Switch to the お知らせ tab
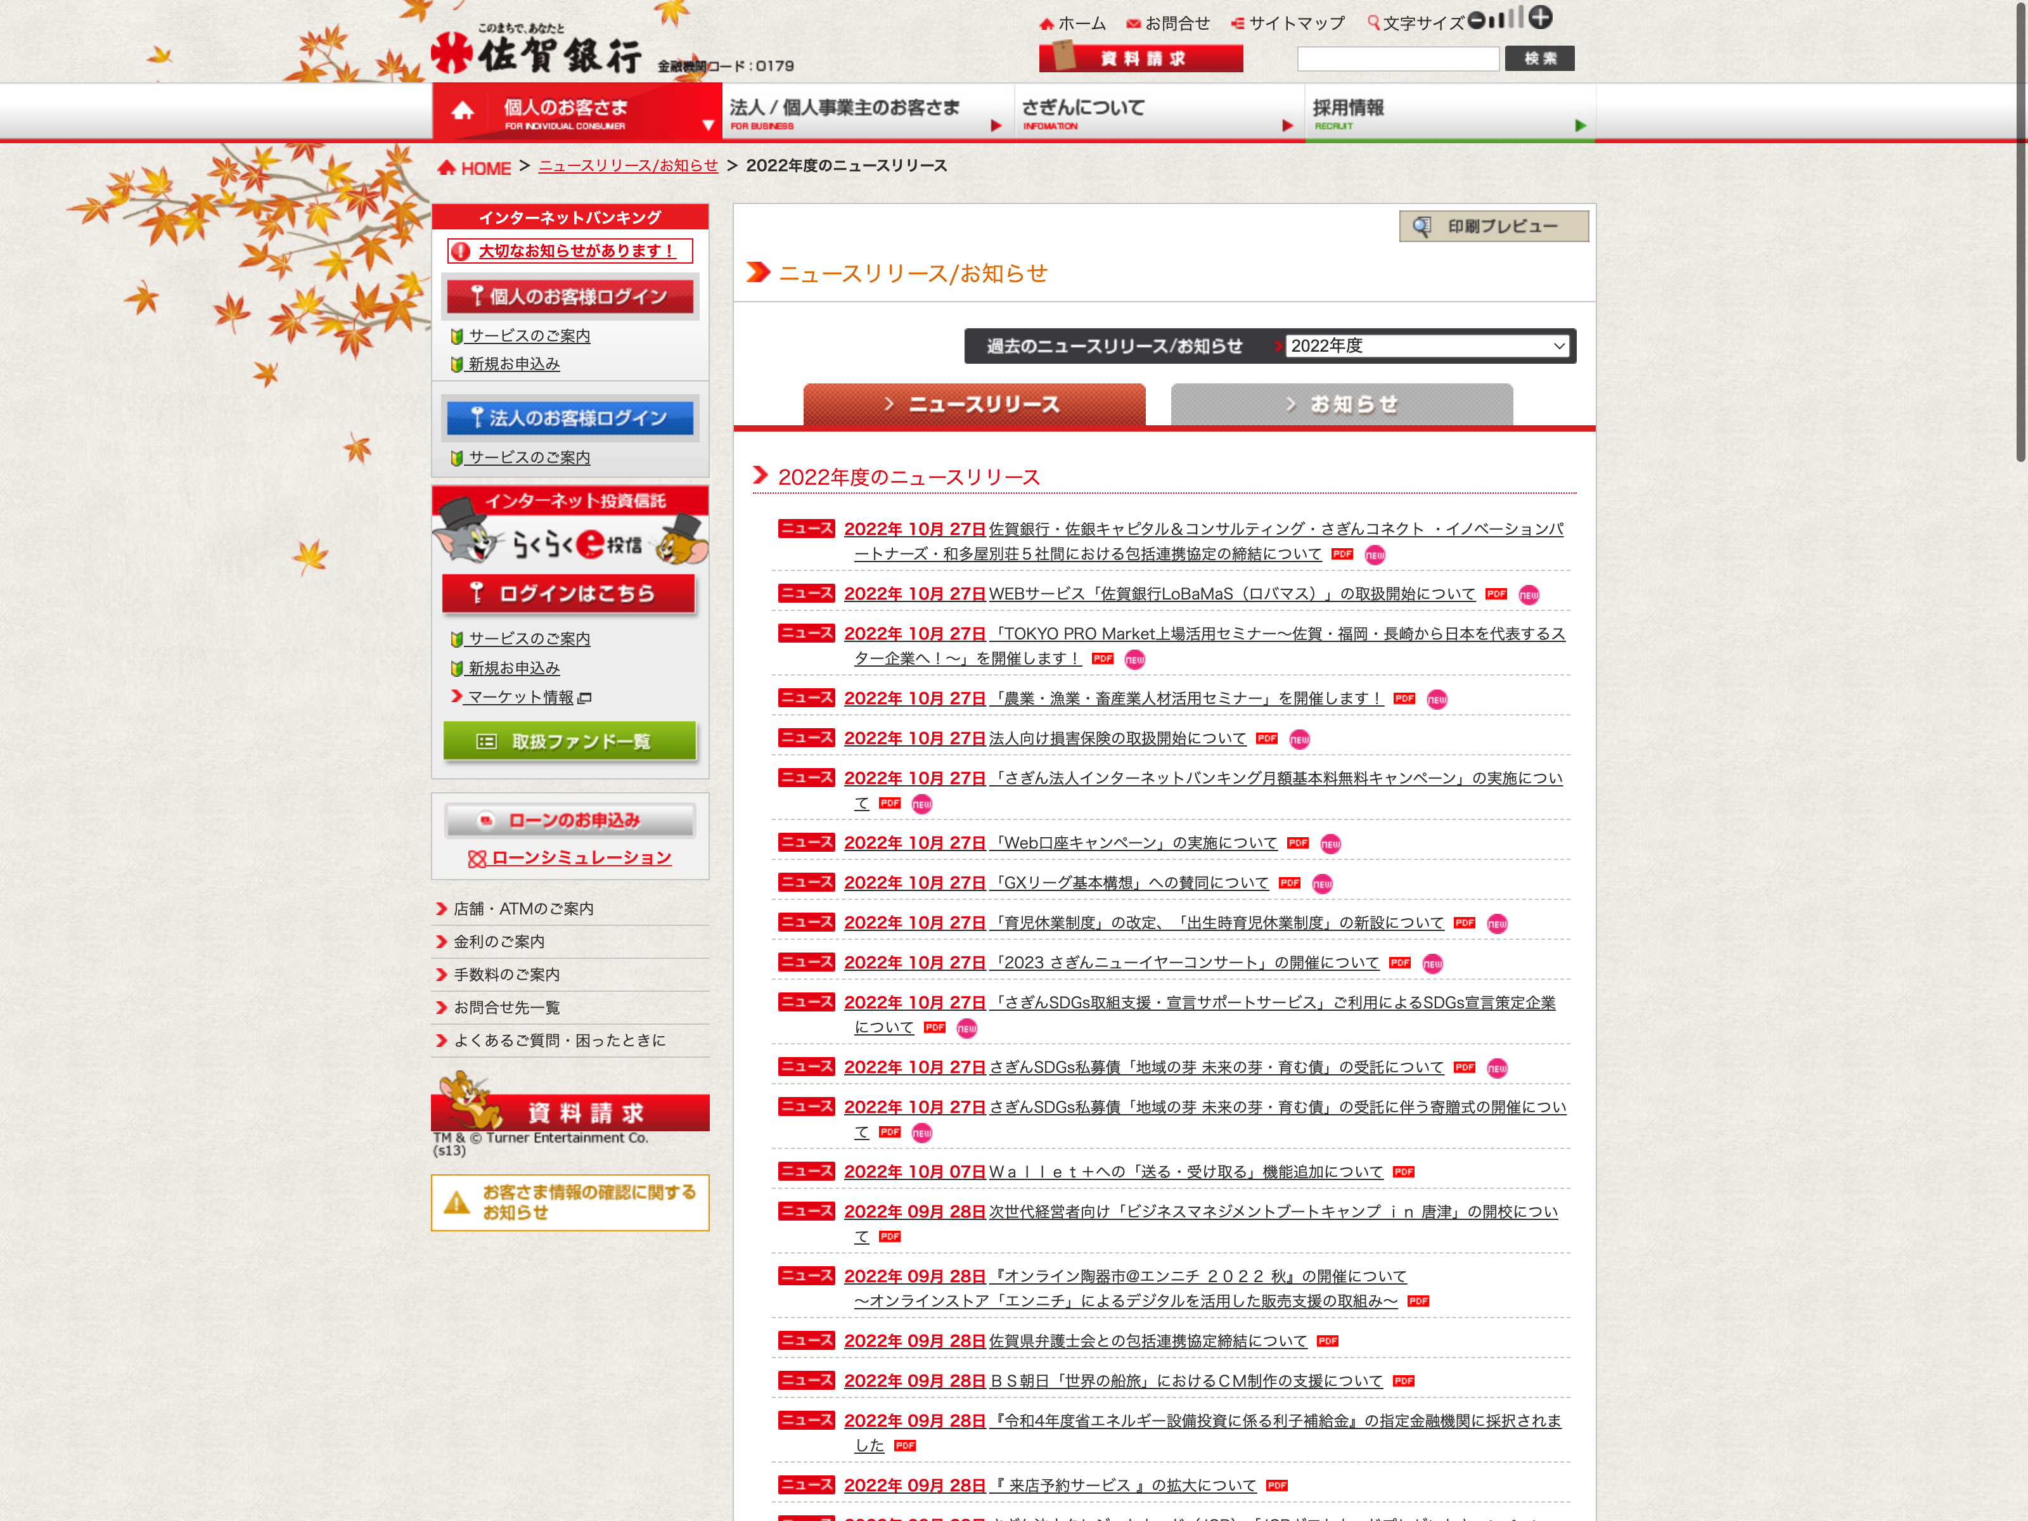 (x=1341, y=404)
